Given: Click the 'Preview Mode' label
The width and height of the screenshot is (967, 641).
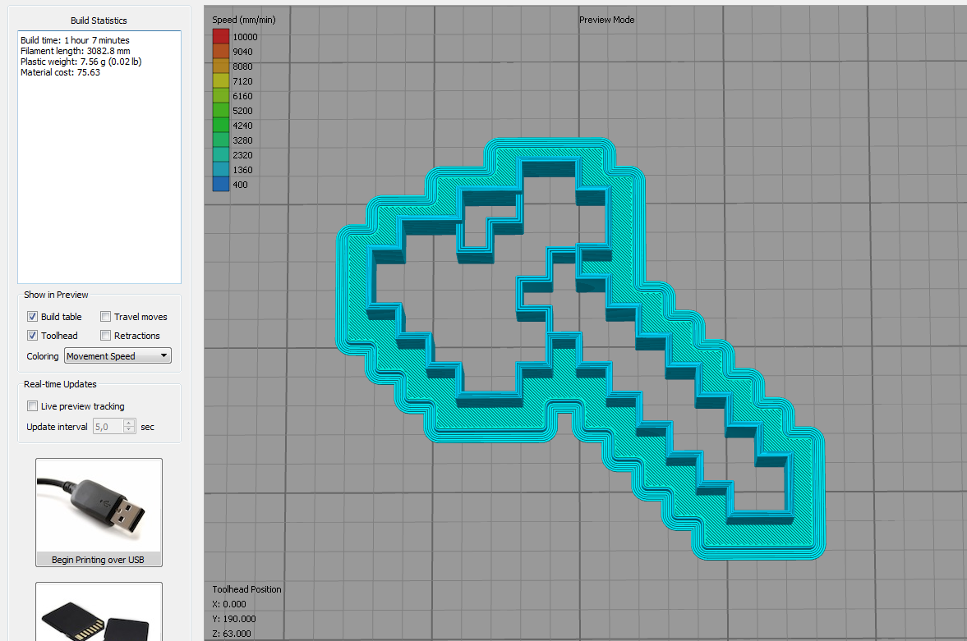Looking at the screenshot, I should [x=607, y=20].
